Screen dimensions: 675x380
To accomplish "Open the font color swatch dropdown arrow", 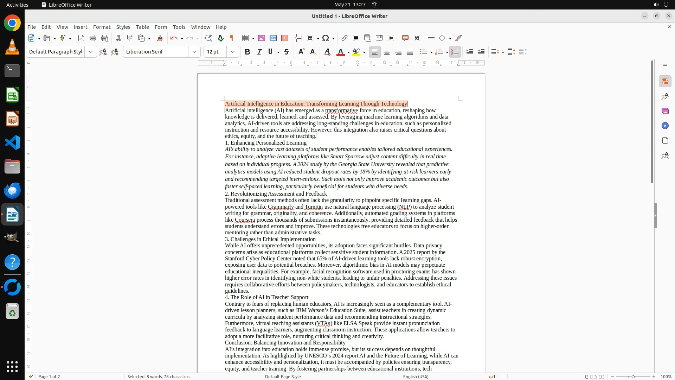I will pos(348,52).
